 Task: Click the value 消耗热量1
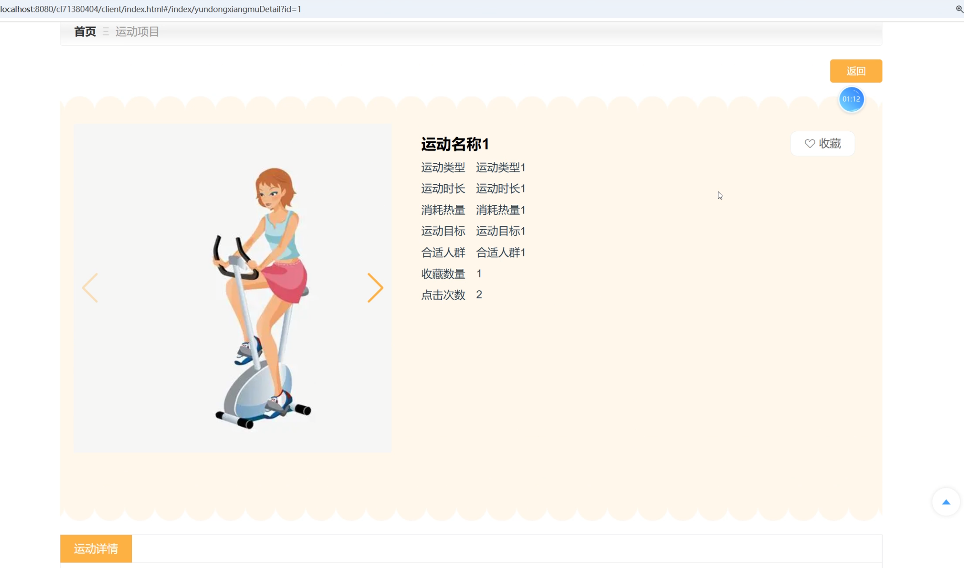(501, 210)
